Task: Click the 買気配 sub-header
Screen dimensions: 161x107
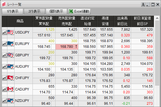Action: tap(44, 24)
